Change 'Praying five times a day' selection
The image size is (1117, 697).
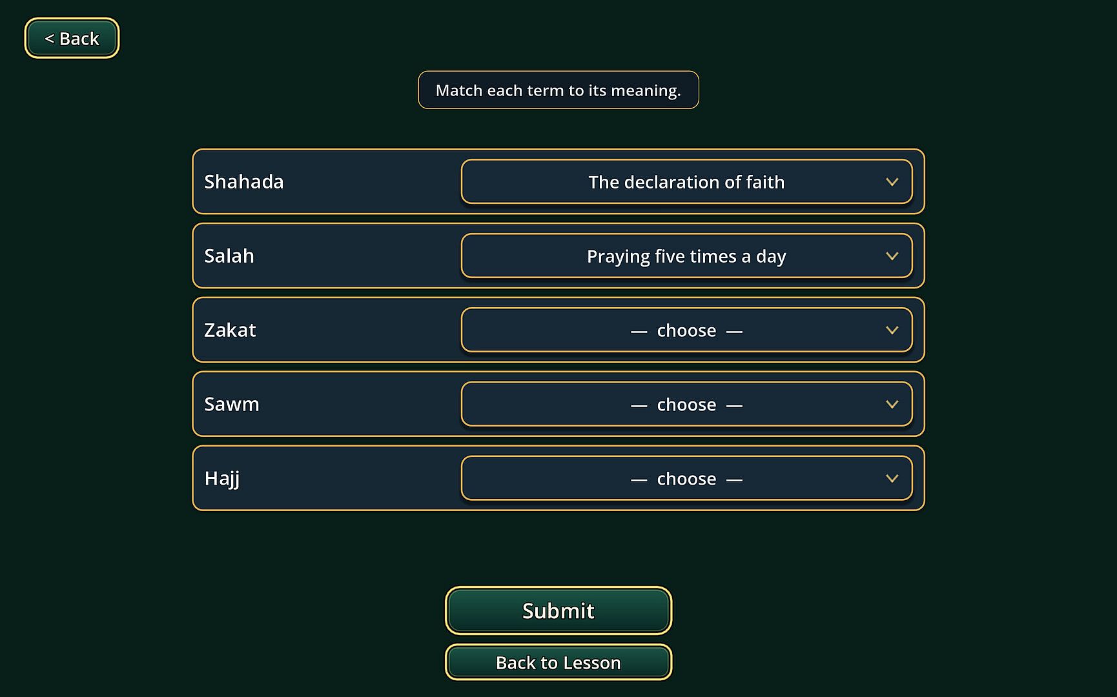tap(686, 256)
